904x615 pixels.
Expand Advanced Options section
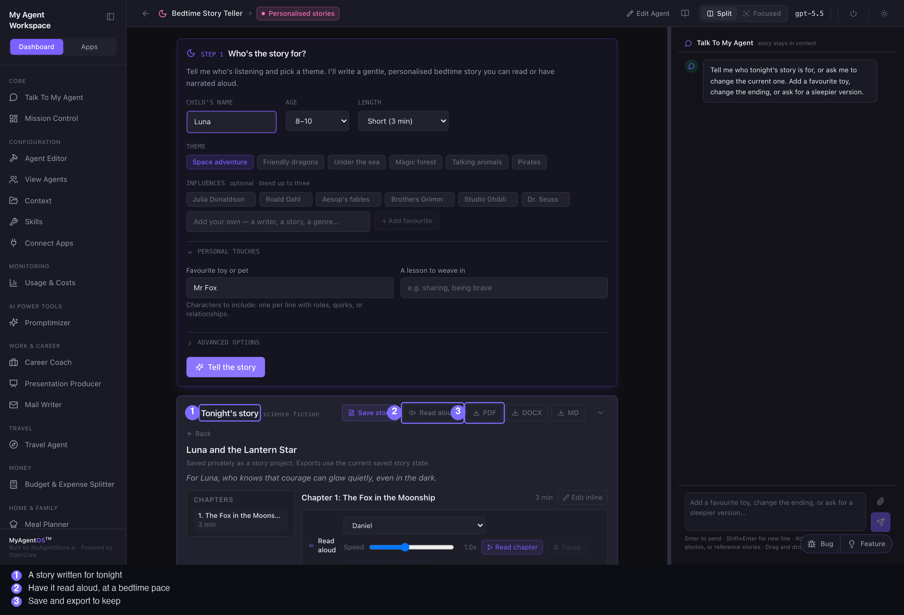223,343
